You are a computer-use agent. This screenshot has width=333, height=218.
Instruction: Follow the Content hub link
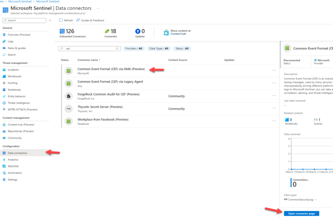pos(178,34)
